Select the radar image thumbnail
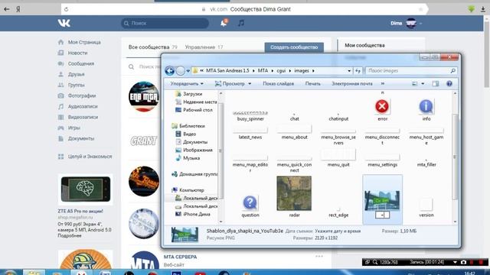Screen dimensions: 490x275 (294, 193)
